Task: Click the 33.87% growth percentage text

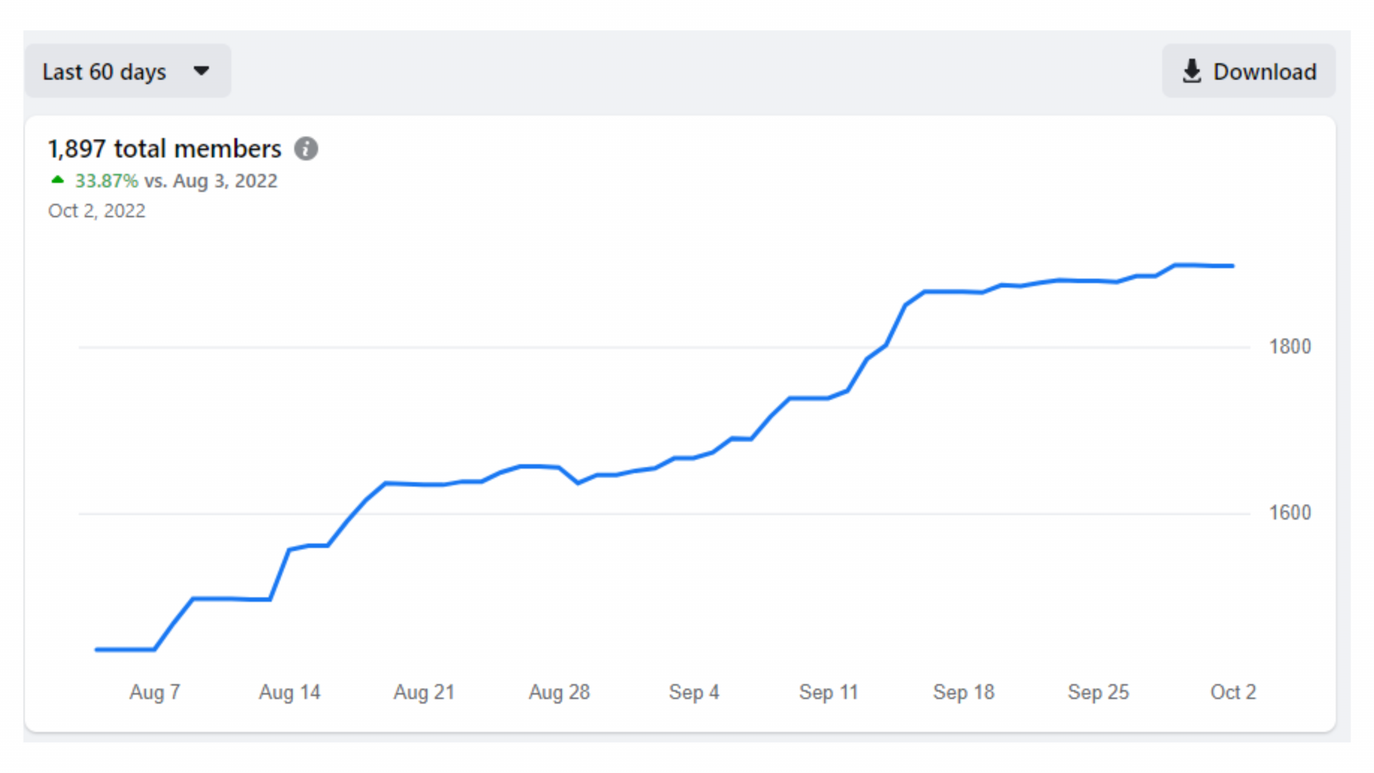Action: coord(107,181)
